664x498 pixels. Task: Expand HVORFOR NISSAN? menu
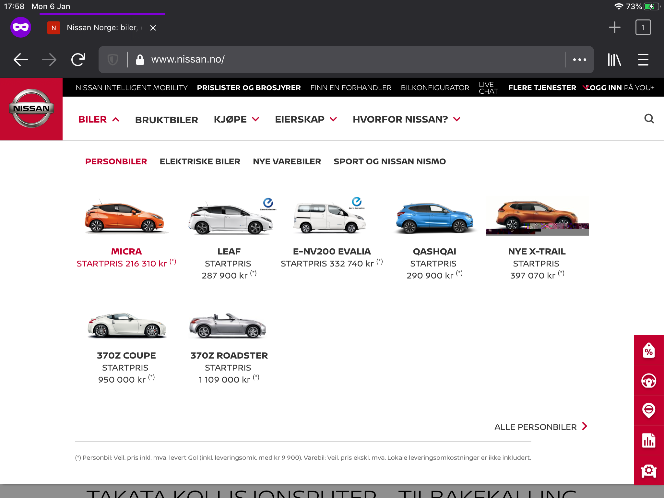[407, 119]
